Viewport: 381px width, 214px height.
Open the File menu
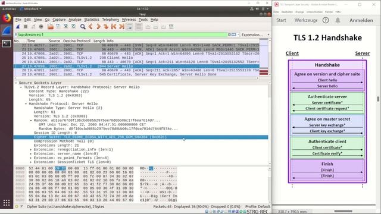click(x=18, y=20)
